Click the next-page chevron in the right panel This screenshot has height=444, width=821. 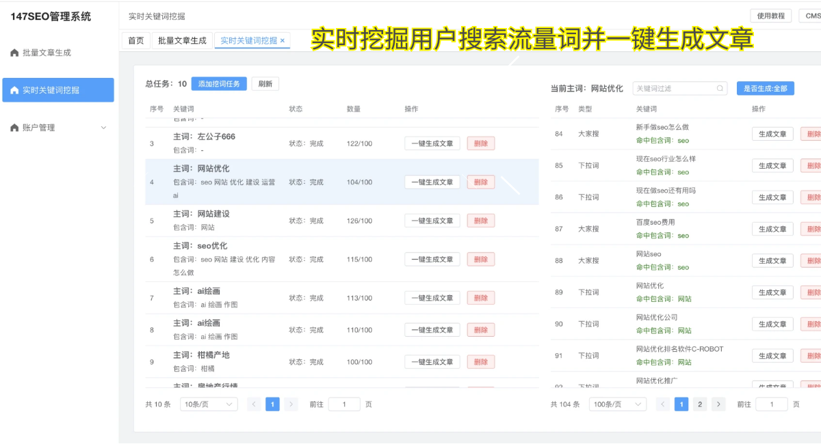click(718, 404)
